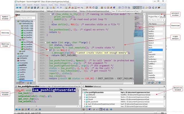The height and width of the screenshot is (114, 184).
Task: Click the Undo toolbar icon
Action: (58, 8)
